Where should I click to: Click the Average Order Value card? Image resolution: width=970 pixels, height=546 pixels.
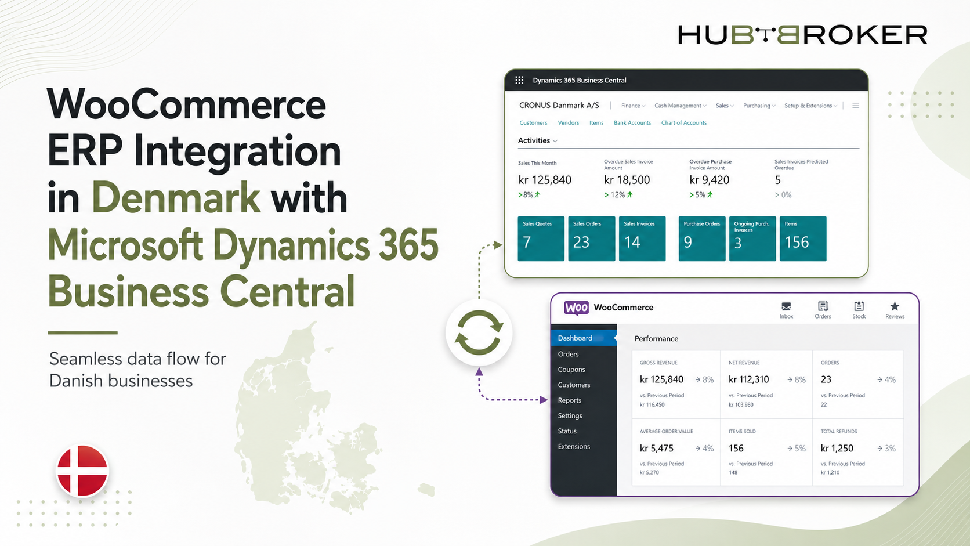click(676, 452)
